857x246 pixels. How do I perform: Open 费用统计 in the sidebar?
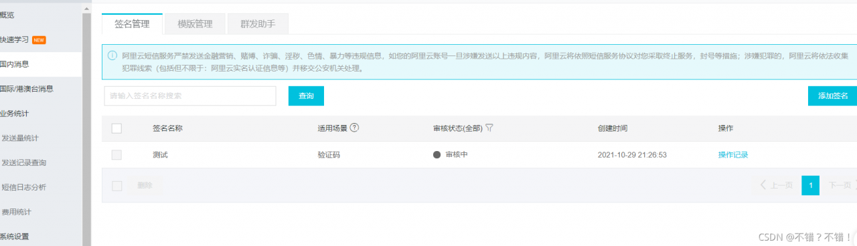tap(16, 212)
